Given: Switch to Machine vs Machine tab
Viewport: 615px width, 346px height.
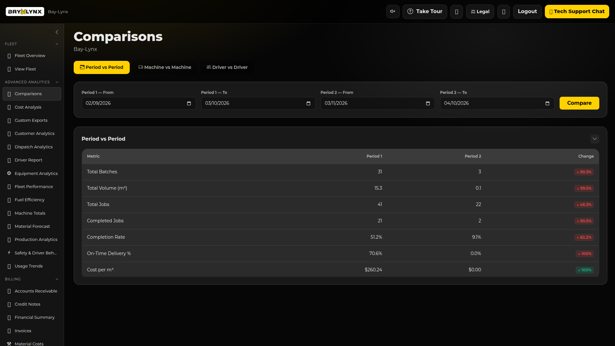Looking at the screenshot, I should click(x=165, y=67).
